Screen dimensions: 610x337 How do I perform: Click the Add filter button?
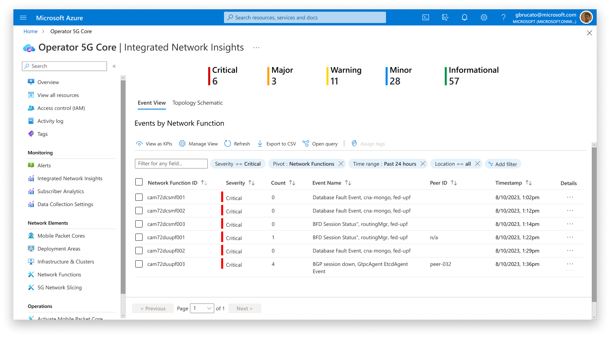click(x=503, y=164)
